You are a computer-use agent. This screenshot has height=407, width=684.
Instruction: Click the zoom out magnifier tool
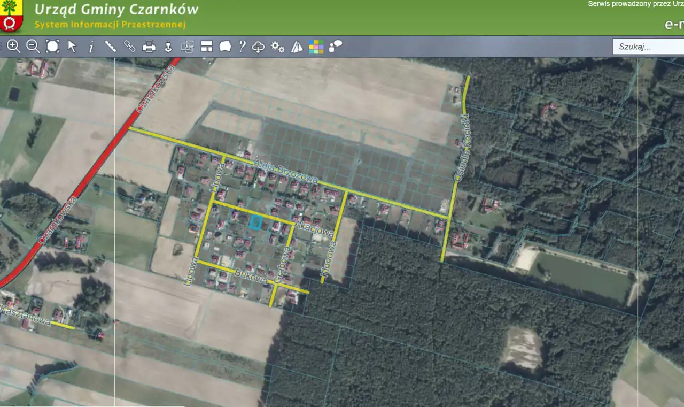(x=33, y=47)
